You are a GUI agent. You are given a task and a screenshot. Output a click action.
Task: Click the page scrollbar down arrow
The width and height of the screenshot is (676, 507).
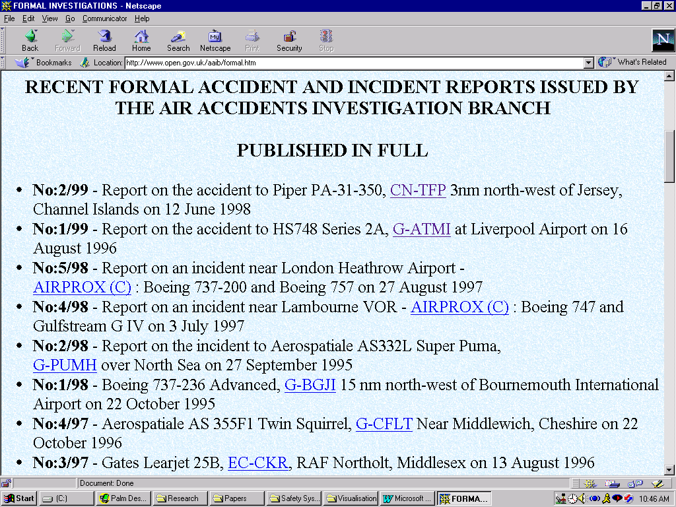pyautogui.click(x=669, y=470)
